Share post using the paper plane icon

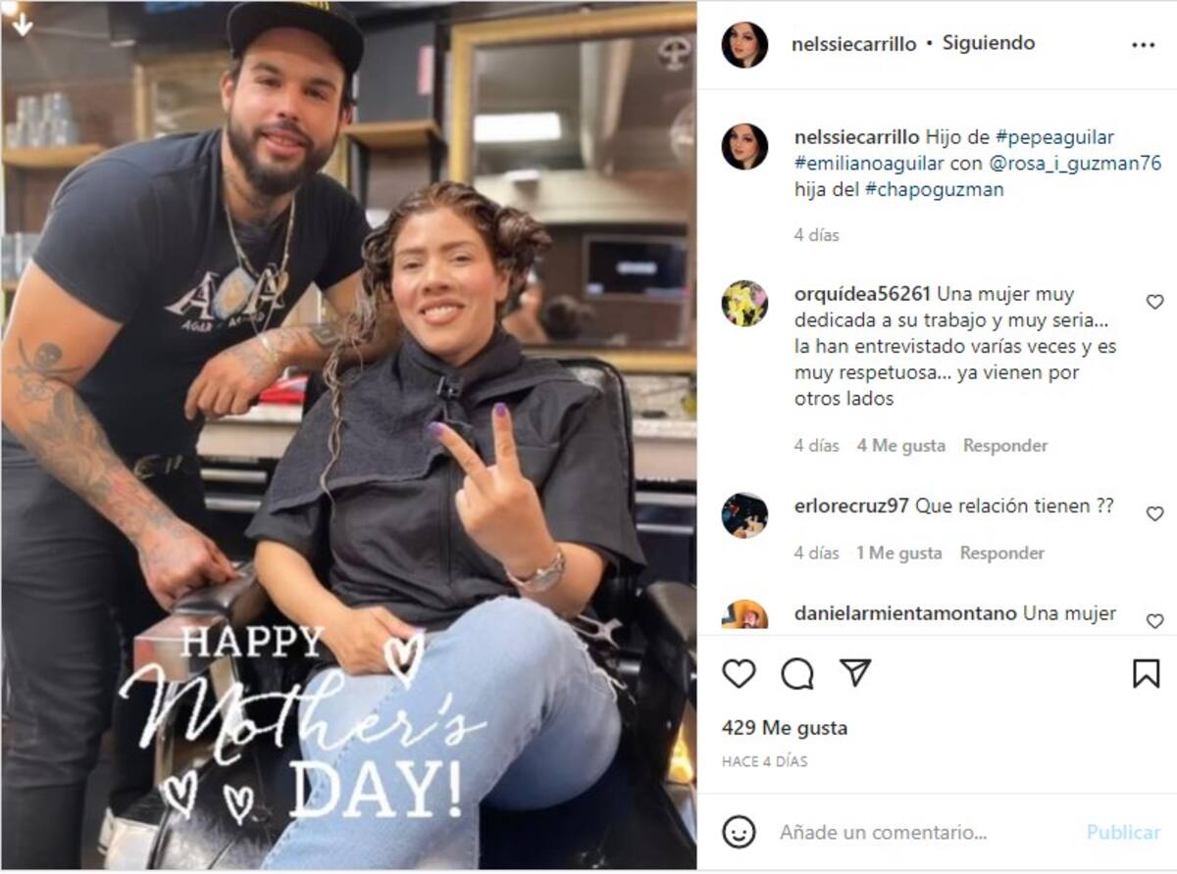click(x=855, y=672)
